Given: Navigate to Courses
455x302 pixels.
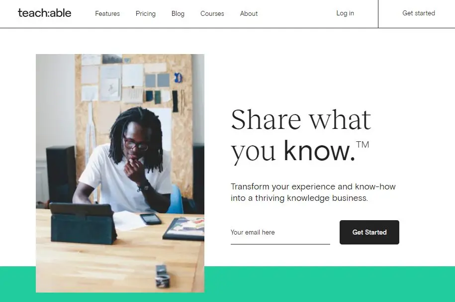Looking at the screenshot, I should tap(212, 13).
